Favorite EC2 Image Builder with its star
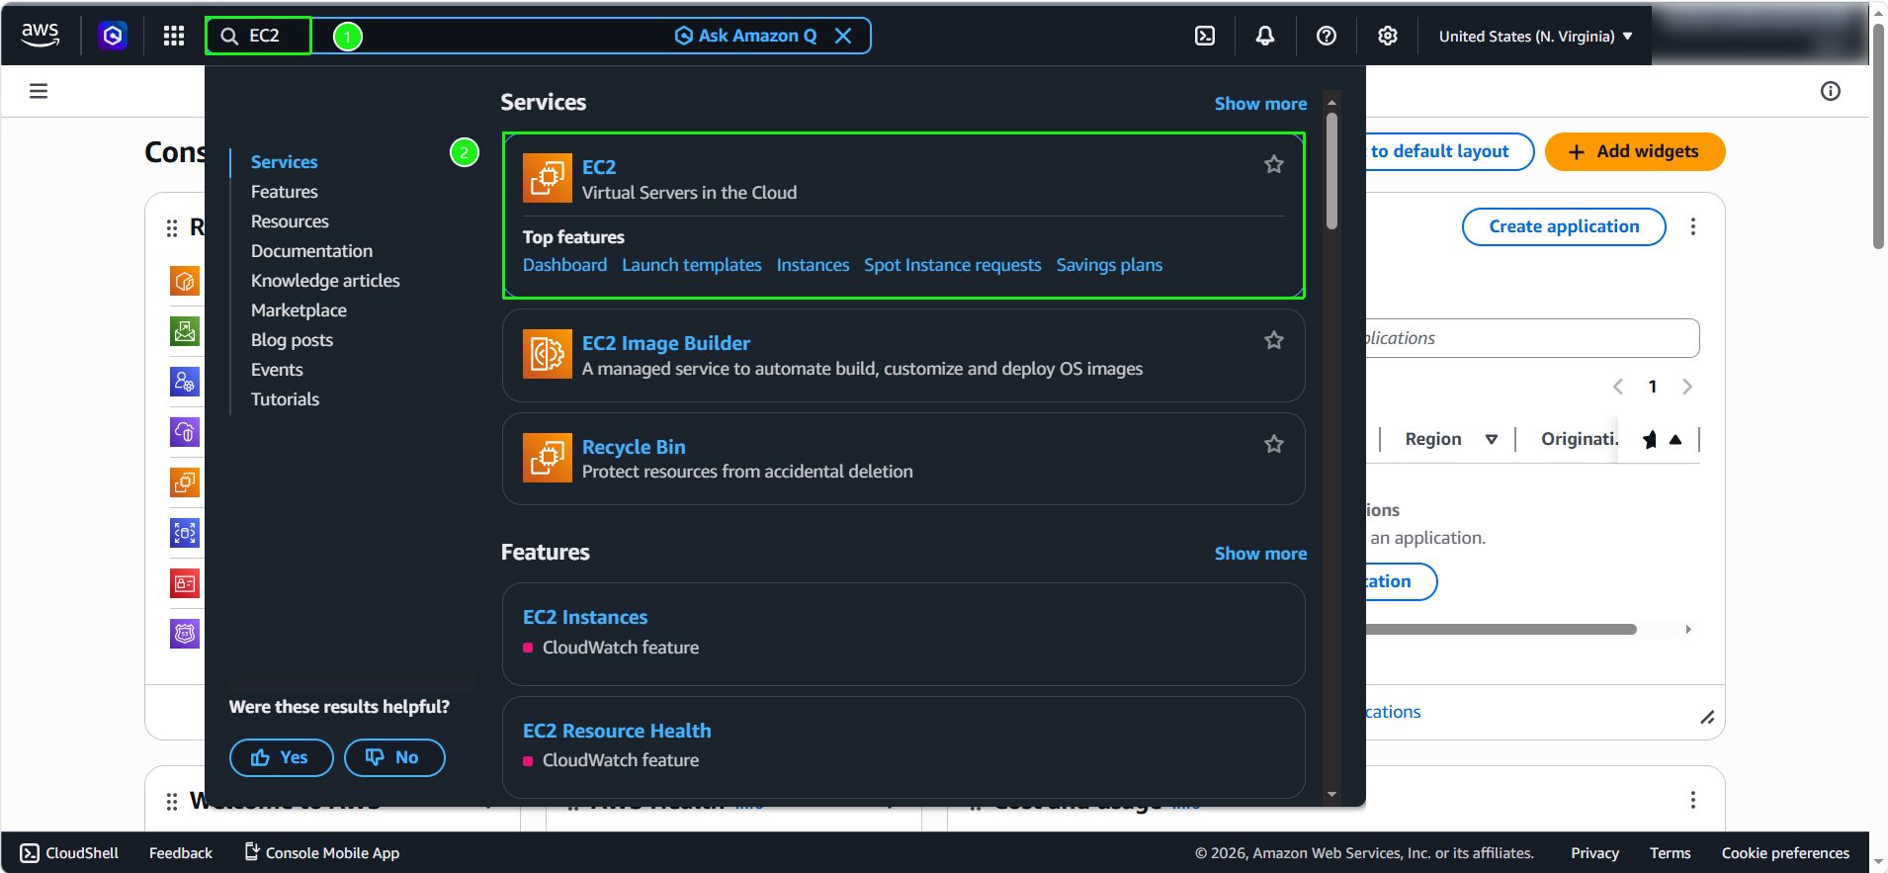1888x873 pixels. point(1274,340)
